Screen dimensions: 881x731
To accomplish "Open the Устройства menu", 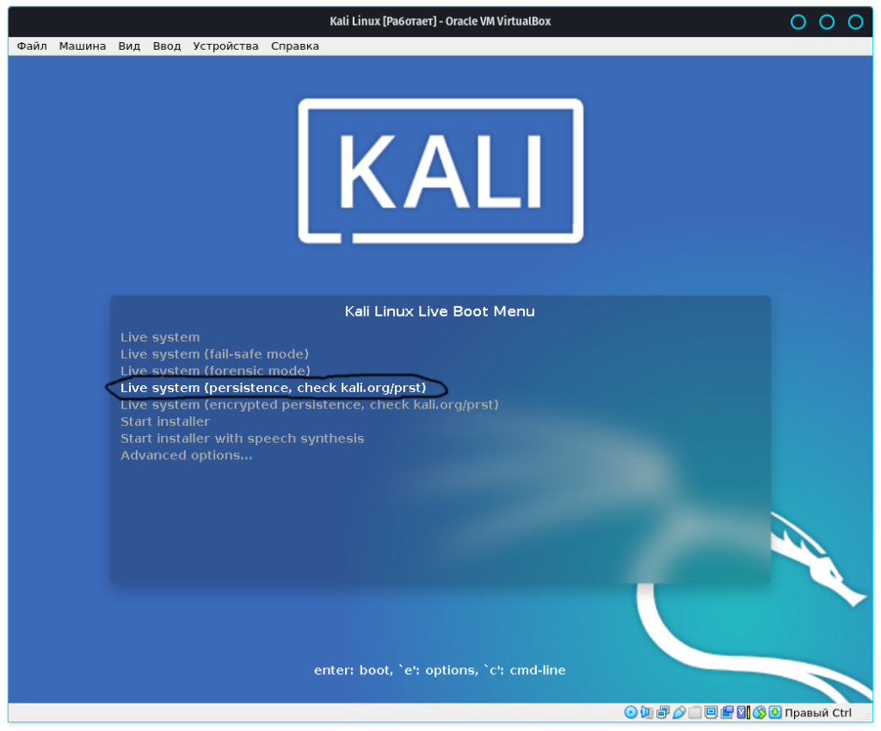I will tap(225, 46).
